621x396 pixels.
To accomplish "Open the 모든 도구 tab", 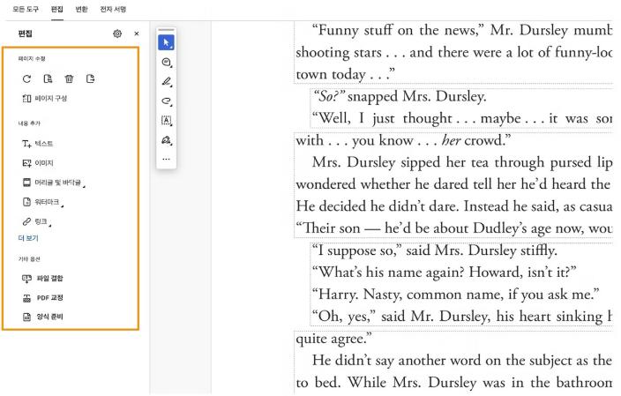I will point(26,9).
